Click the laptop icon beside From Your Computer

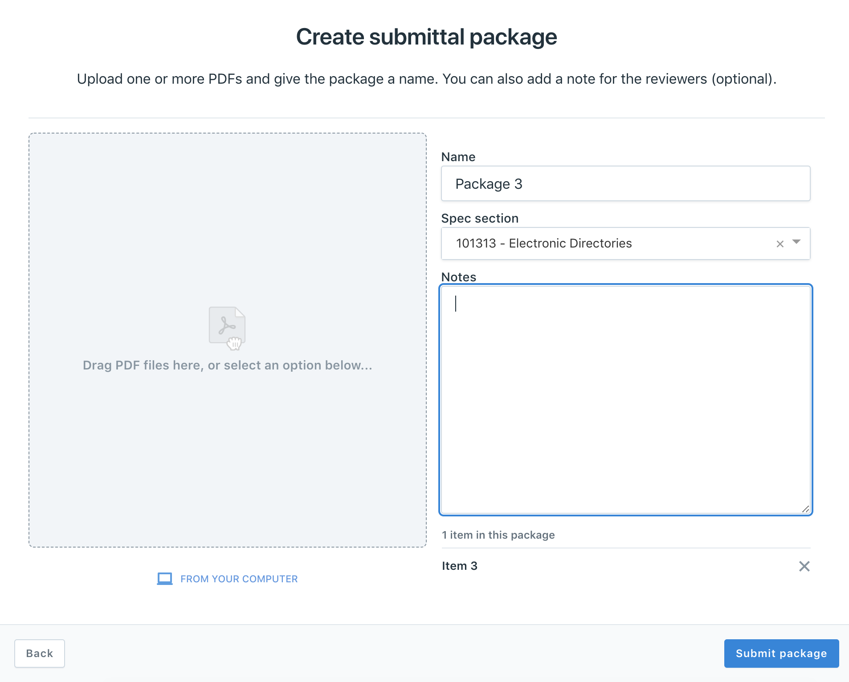165,579
